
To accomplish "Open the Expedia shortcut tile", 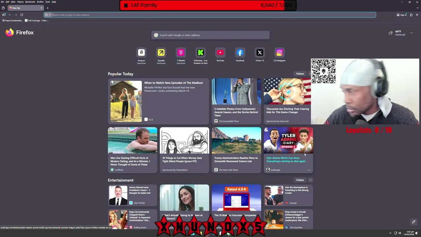I will coord(161,52).
